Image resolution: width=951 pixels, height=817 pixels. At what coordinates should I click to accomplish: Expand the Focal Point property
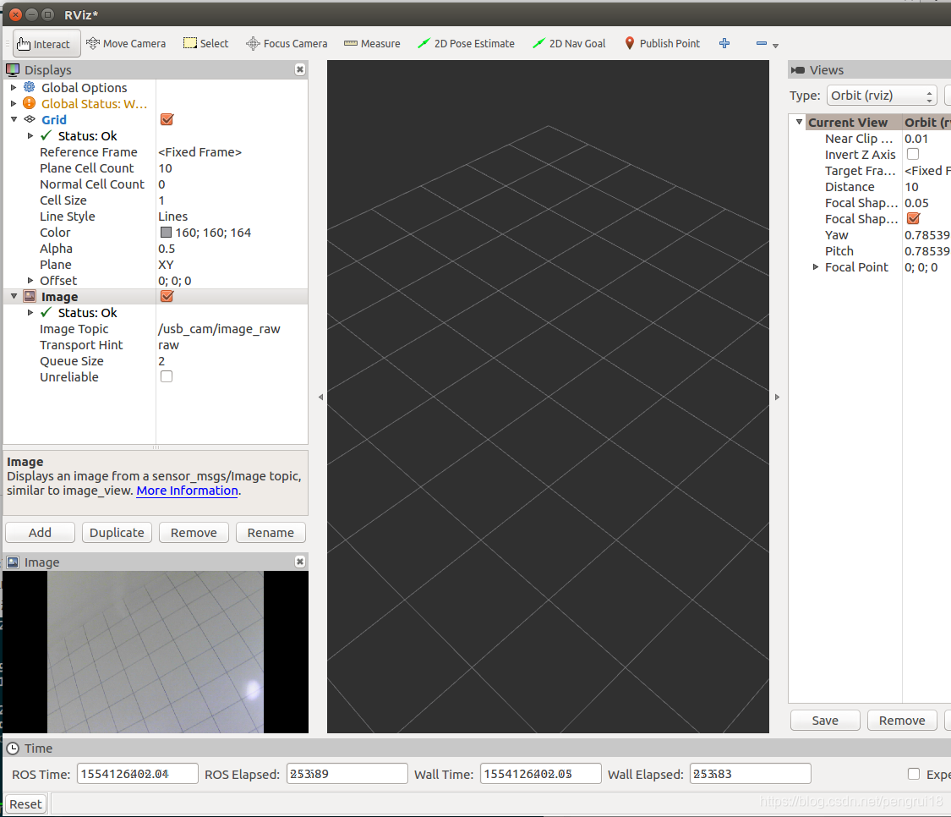[816, 267]
